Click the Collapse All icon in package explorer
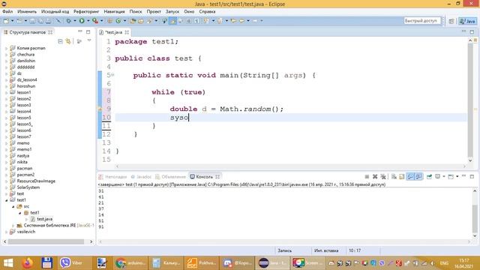 pos(60,41)
